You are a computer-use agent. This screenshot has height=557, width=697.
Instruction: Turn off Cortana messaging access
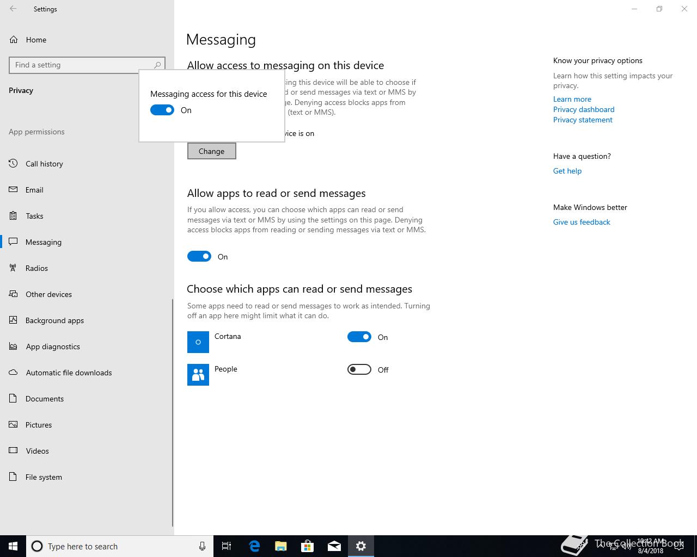coord(359,337)
